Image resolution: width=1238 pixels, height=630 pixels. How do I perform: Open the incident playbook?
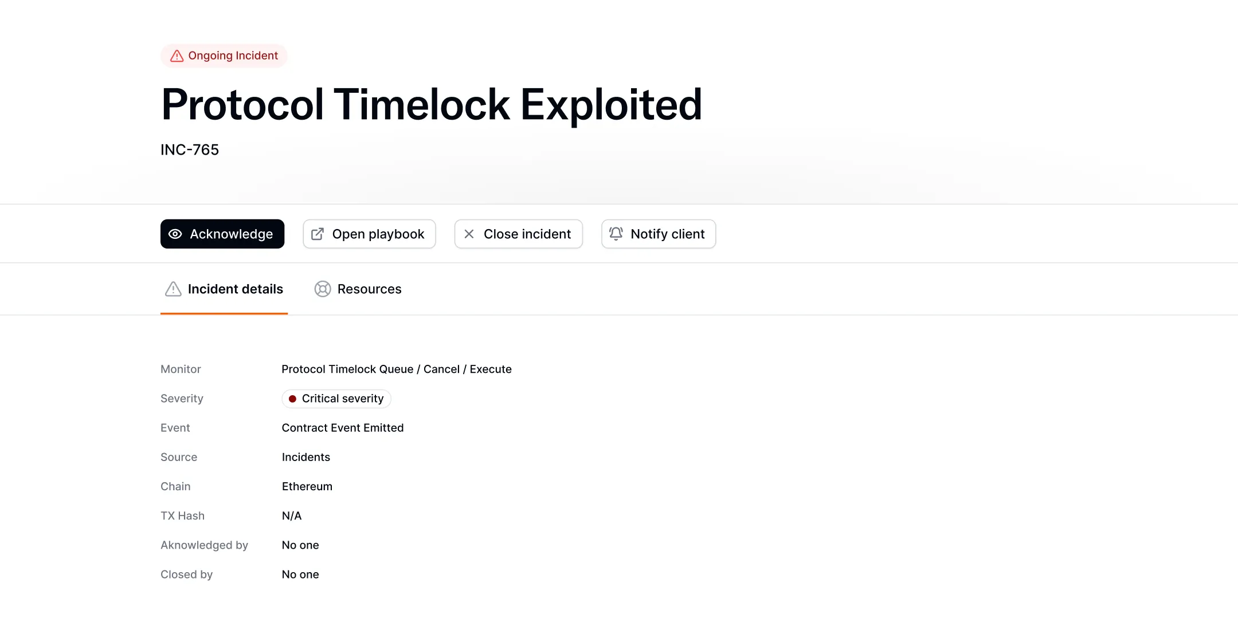pos(369,234)
